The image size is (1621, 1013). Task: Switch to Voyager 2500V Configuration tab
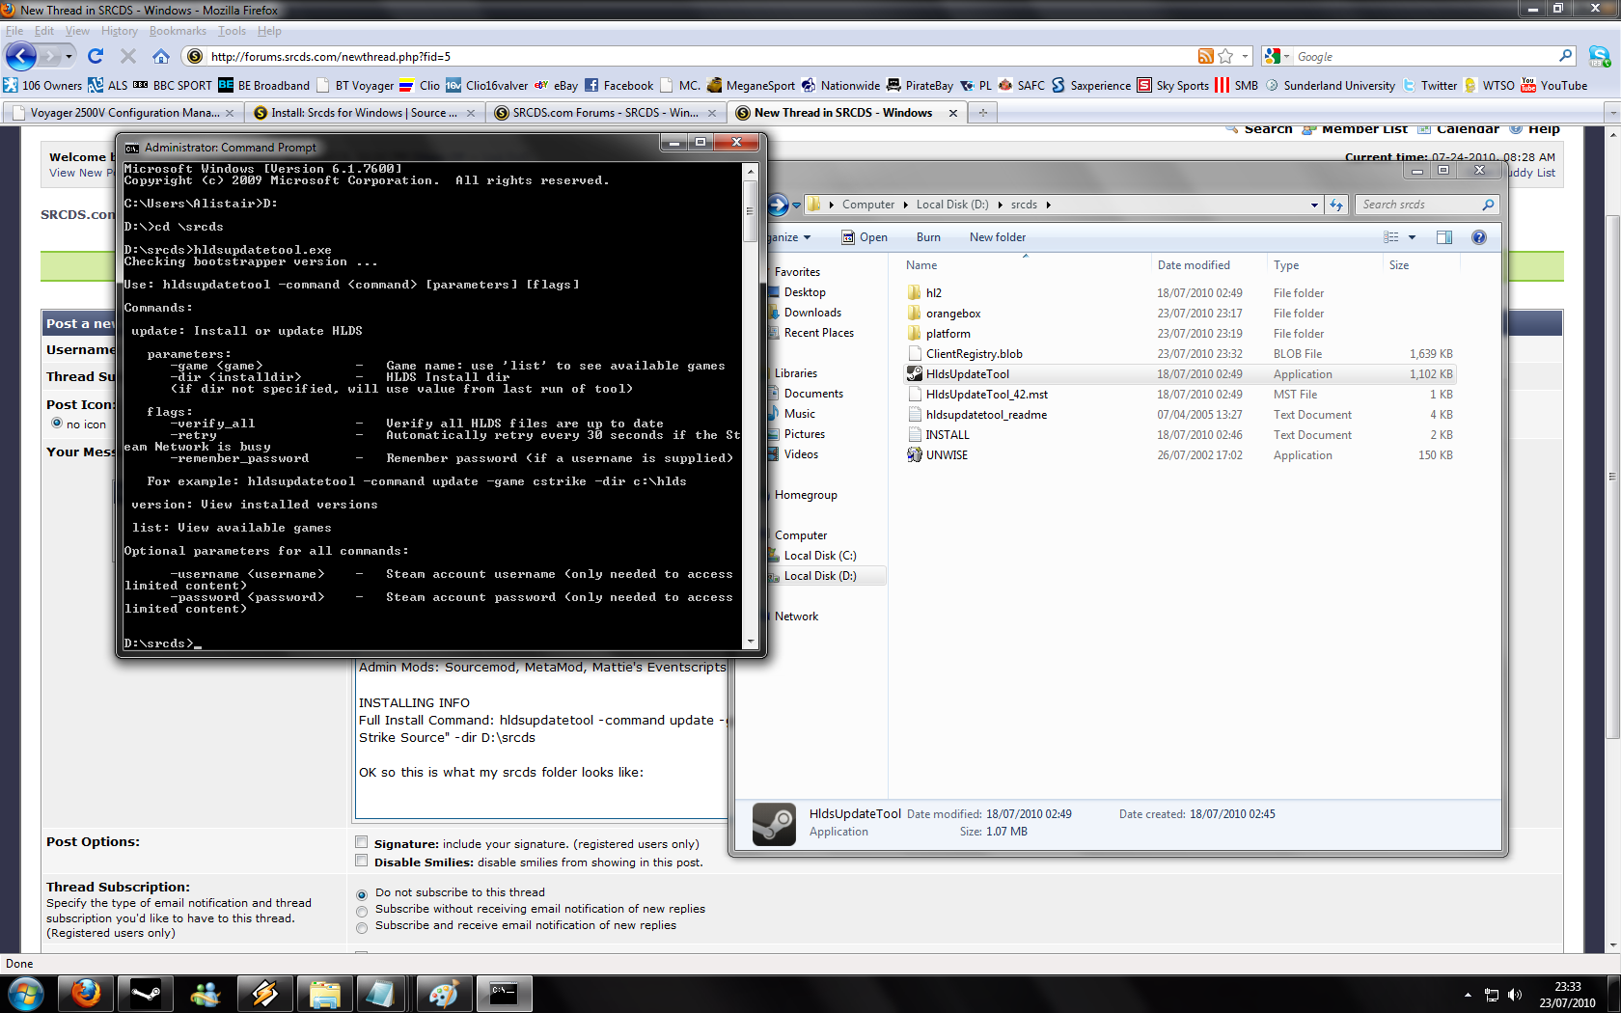(x=123, y=113)
